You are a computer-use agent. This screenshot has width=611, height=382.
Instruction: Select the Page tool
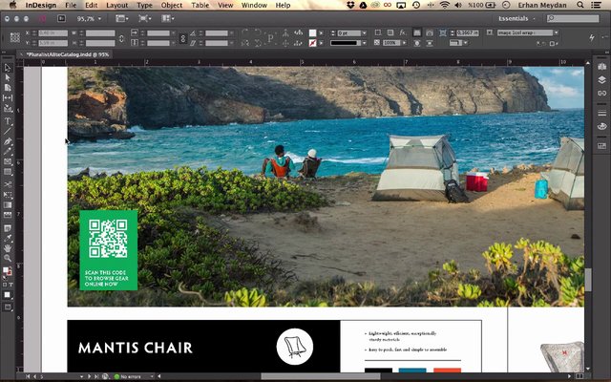(x=8, y=88)
